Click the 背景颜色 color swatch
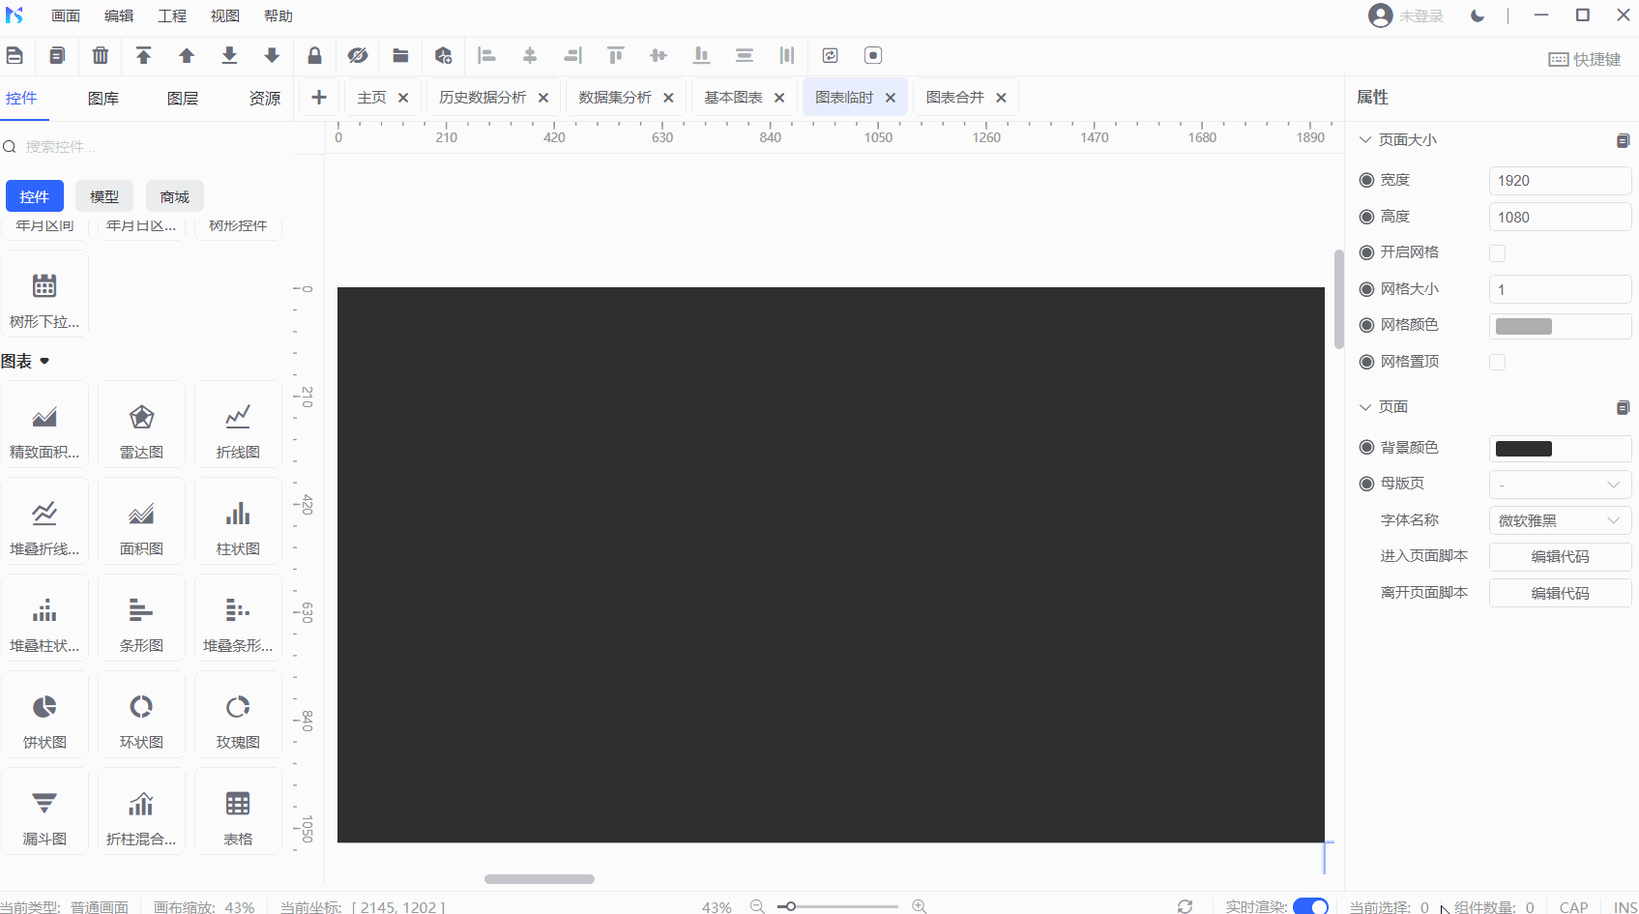This screenshot has height=914, width=1639. click(1524, 449)
